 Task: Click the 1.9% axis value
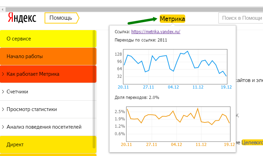120,119
